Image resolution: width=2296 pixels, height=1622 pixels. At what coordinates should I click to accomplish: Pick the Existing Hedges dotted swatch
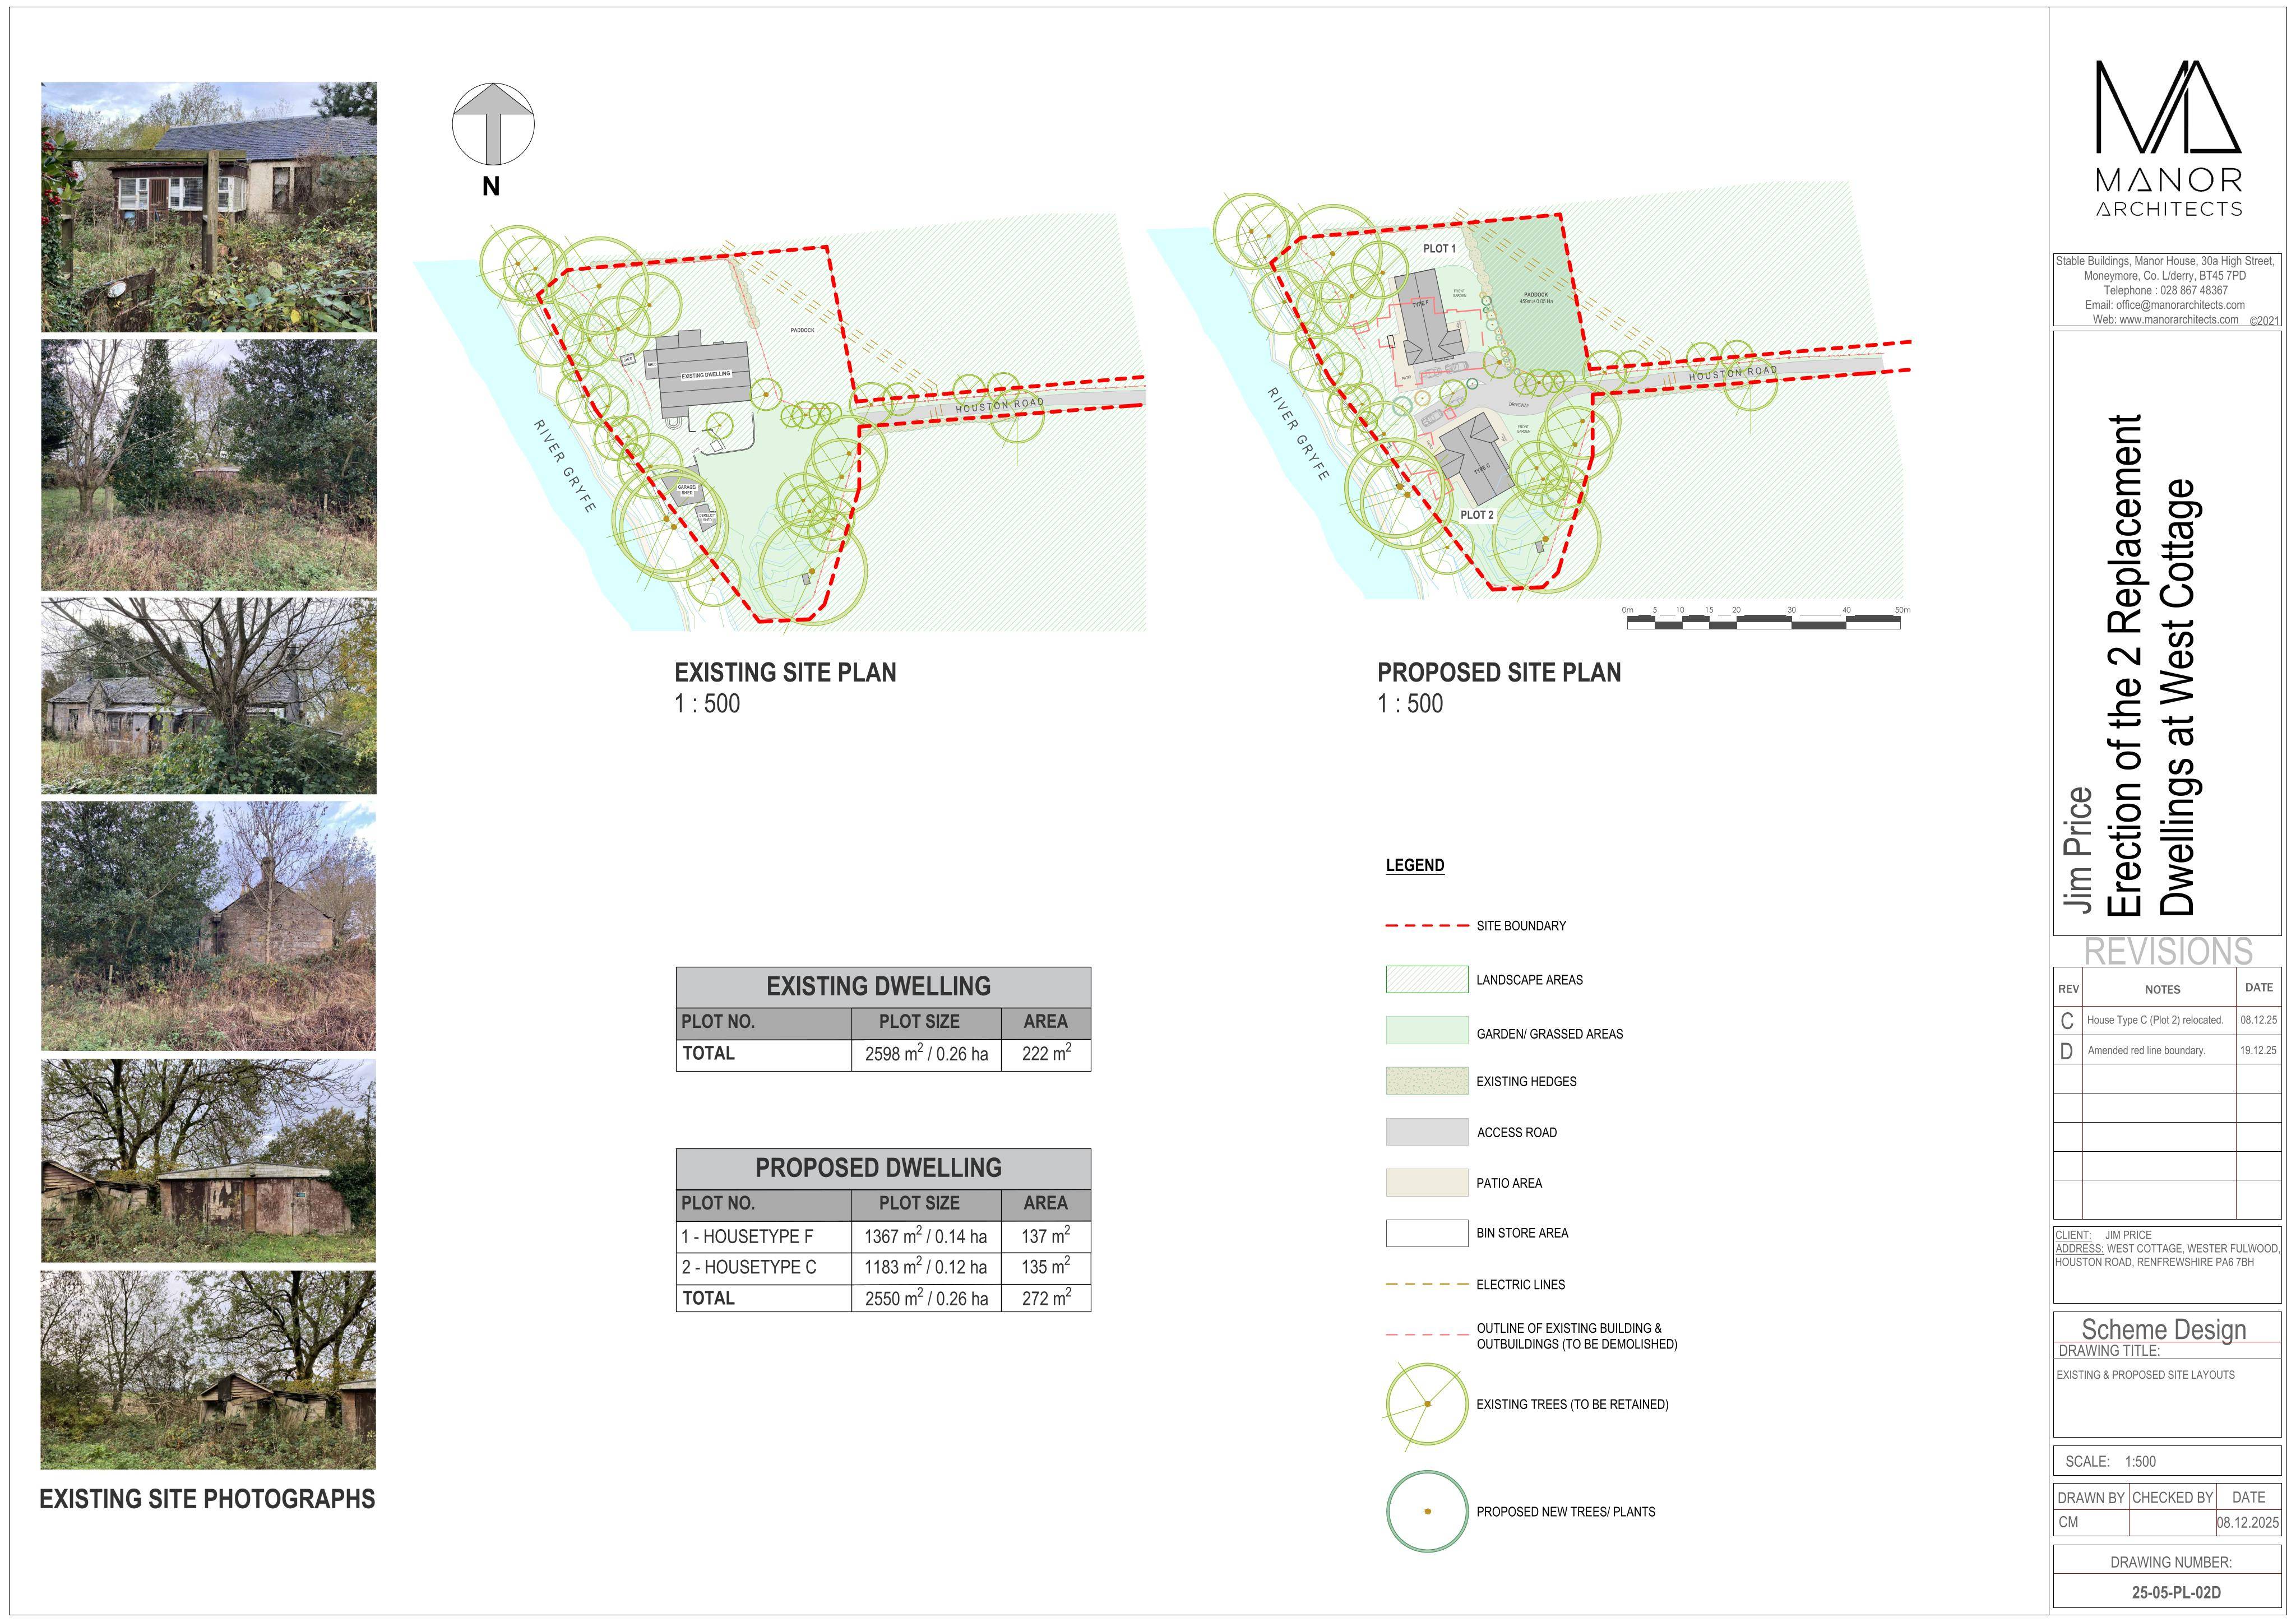coord(1427,1081)
